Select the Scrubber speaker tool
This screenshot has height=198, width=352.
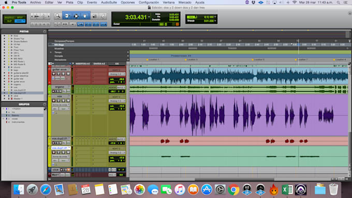tap(95, 16)
